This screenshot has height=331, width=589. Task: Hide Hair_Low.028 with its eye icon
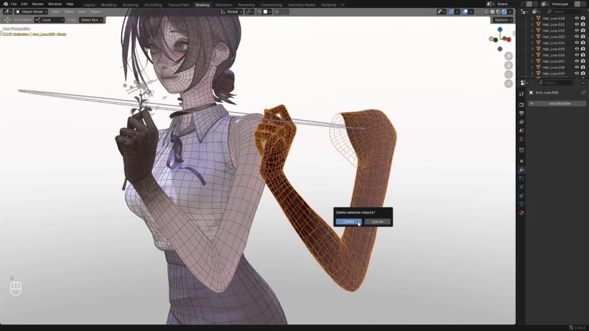tap(577, 18)
